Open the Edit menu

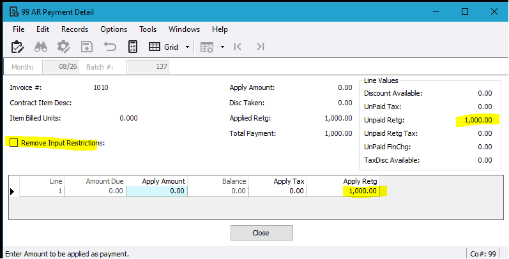tap(43, 29)
